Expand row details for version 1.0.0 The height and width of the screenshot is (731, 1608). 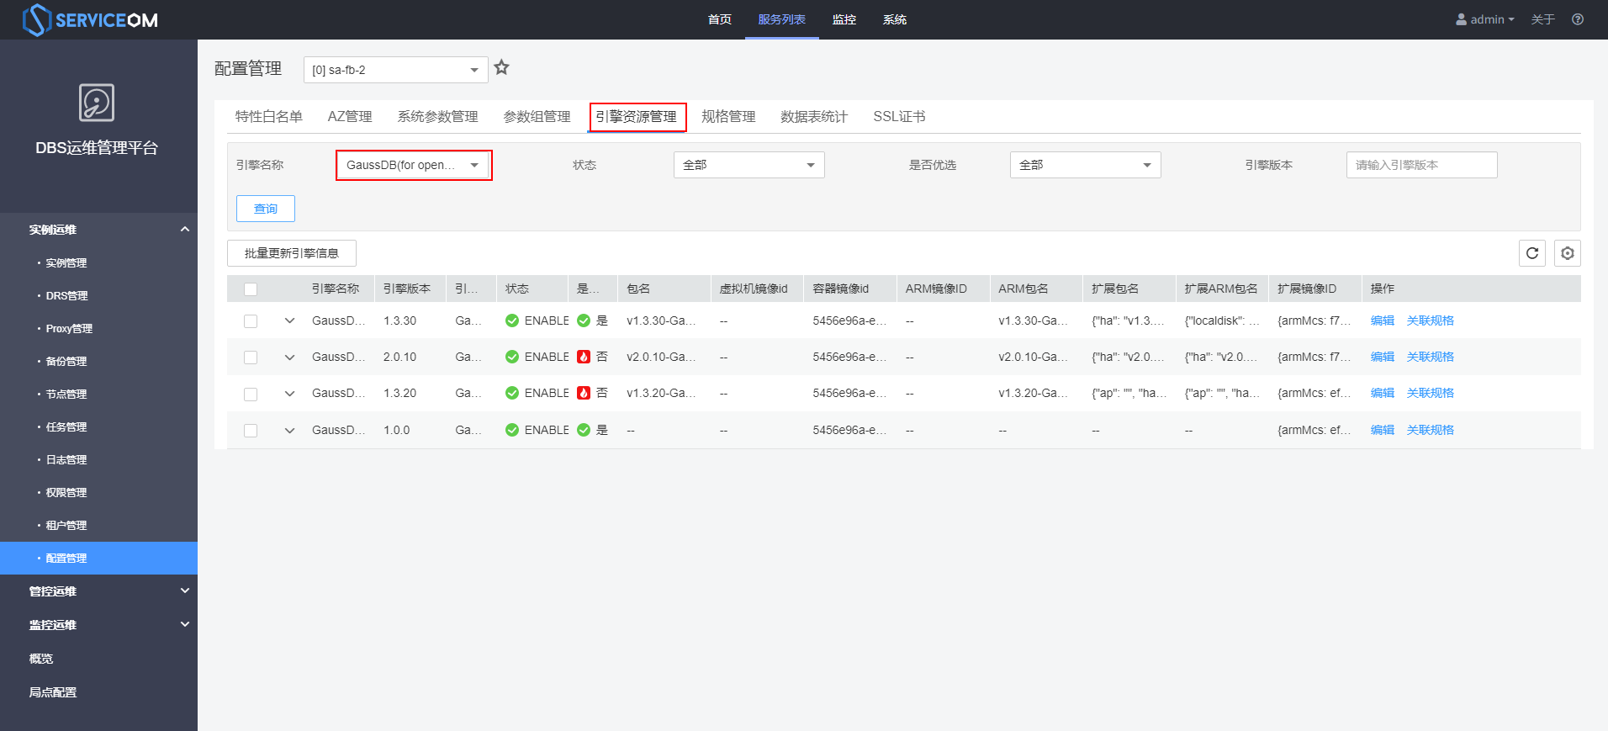[290, 430]
